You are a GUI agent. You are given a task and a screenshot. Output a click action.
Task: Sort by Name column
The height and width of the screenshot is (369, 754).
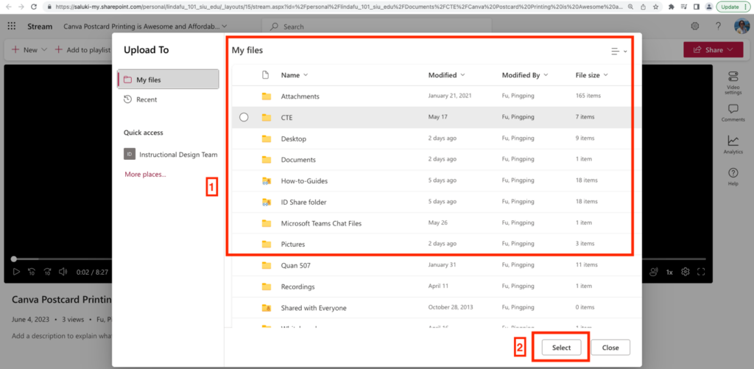[x=295, y=75]
